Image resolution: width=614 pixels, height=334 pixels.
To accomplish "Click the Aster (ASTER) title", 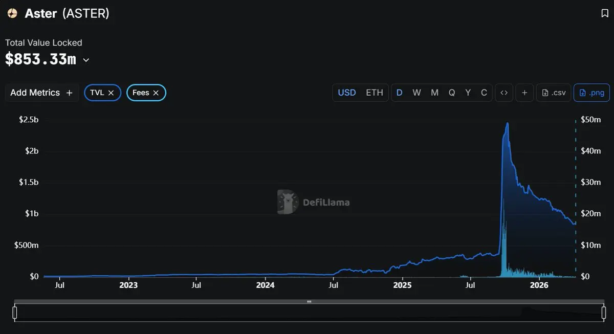I will pos(67,13).
